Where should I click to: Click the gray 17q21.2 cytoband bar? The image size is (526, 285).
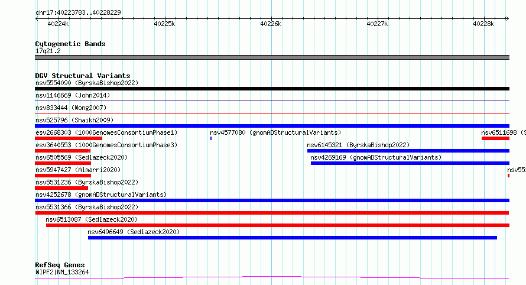point(272,57)
